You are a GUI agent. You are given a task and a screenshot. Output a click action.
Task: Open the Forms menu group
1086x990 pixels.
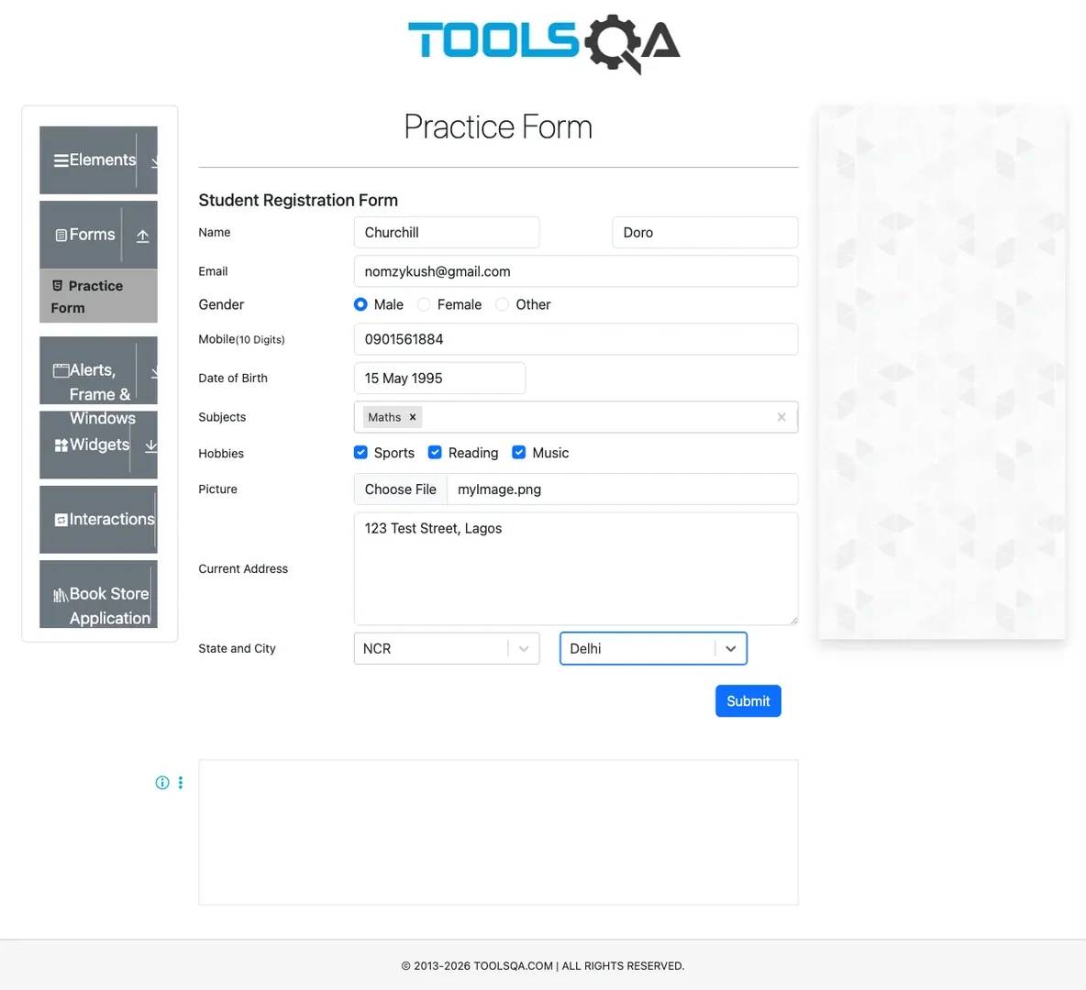coord(98,236)
